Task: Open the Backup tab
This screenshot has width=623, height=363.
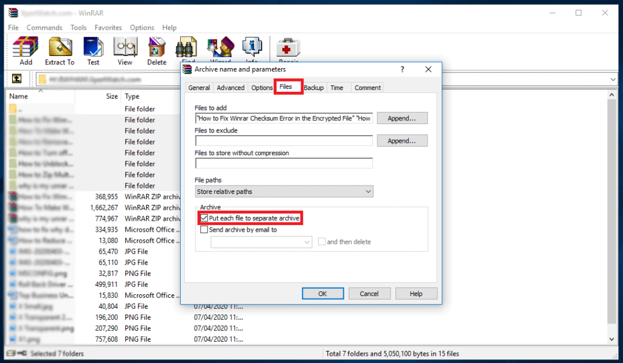Action: (x=314, y=88)
